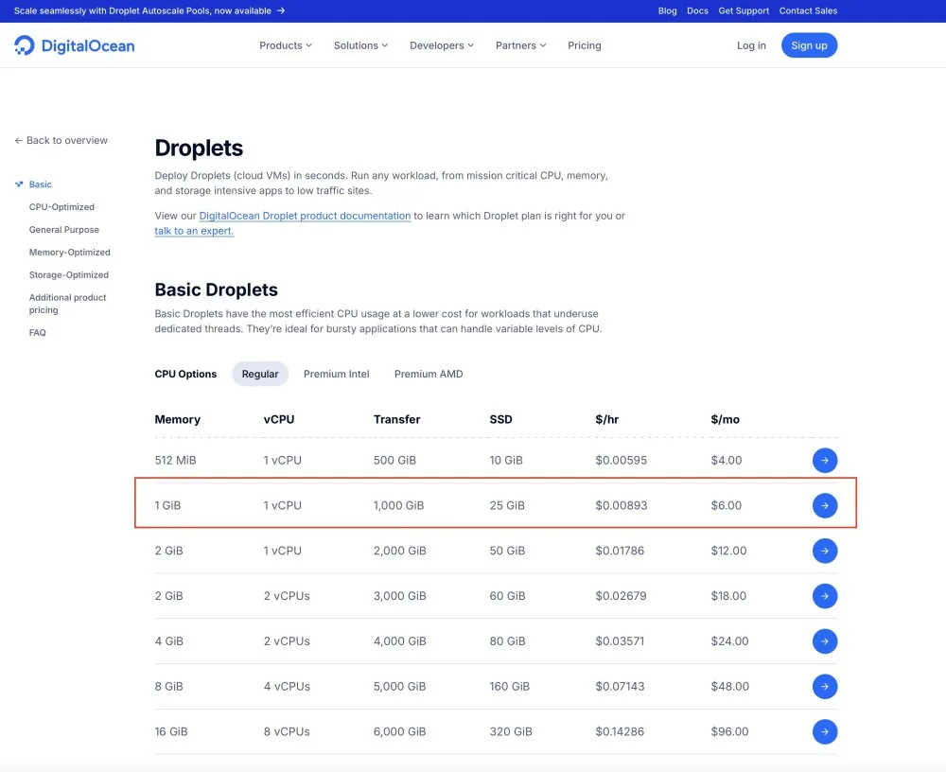Click Back to overview link
The width and height of the screenshot is (946, 772).
(x=61, y=140)
